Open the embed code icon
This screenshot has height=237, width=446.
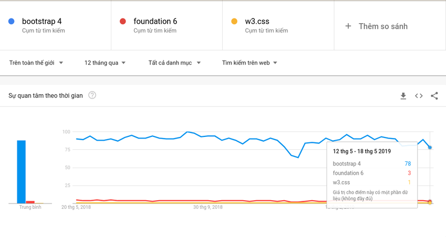click(418, 96)
